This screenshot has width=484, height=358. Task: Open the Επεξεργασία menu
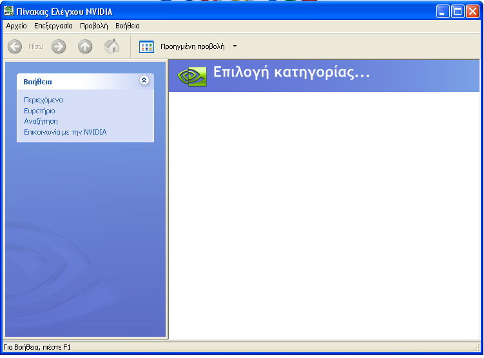point(53,26)
